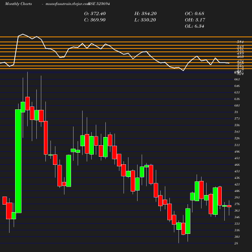Click the 489 label on orange-line scale

240,53
